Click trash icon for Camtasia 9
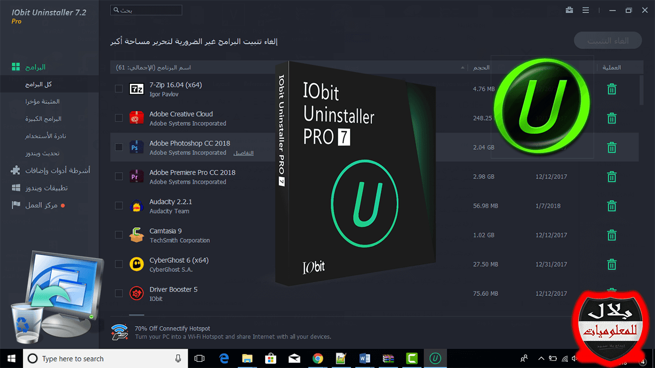This screenshot has height=368, width=655. (x=611, y=235)
